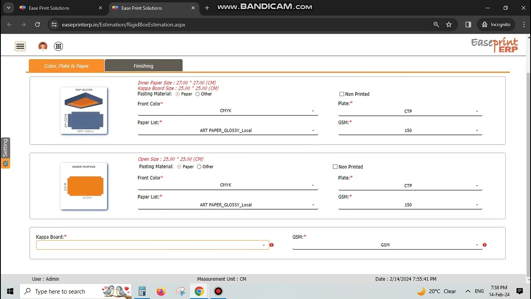531x299 pixels.
Task: Open notifications center icon
Action: [519, 291]
